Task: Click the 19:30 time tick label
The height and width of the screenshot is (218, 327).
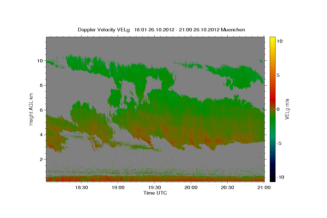Action: click(154, 188)
